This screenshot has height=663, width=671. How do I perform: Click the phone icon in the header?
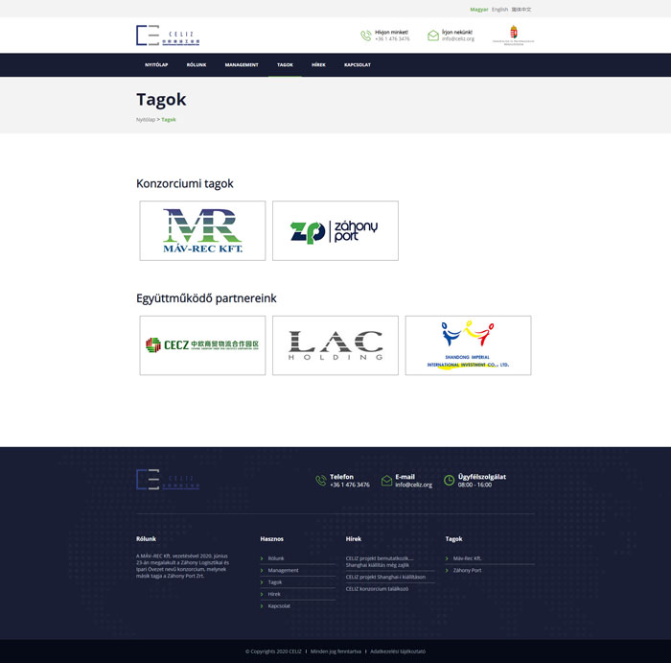(366, 36)
